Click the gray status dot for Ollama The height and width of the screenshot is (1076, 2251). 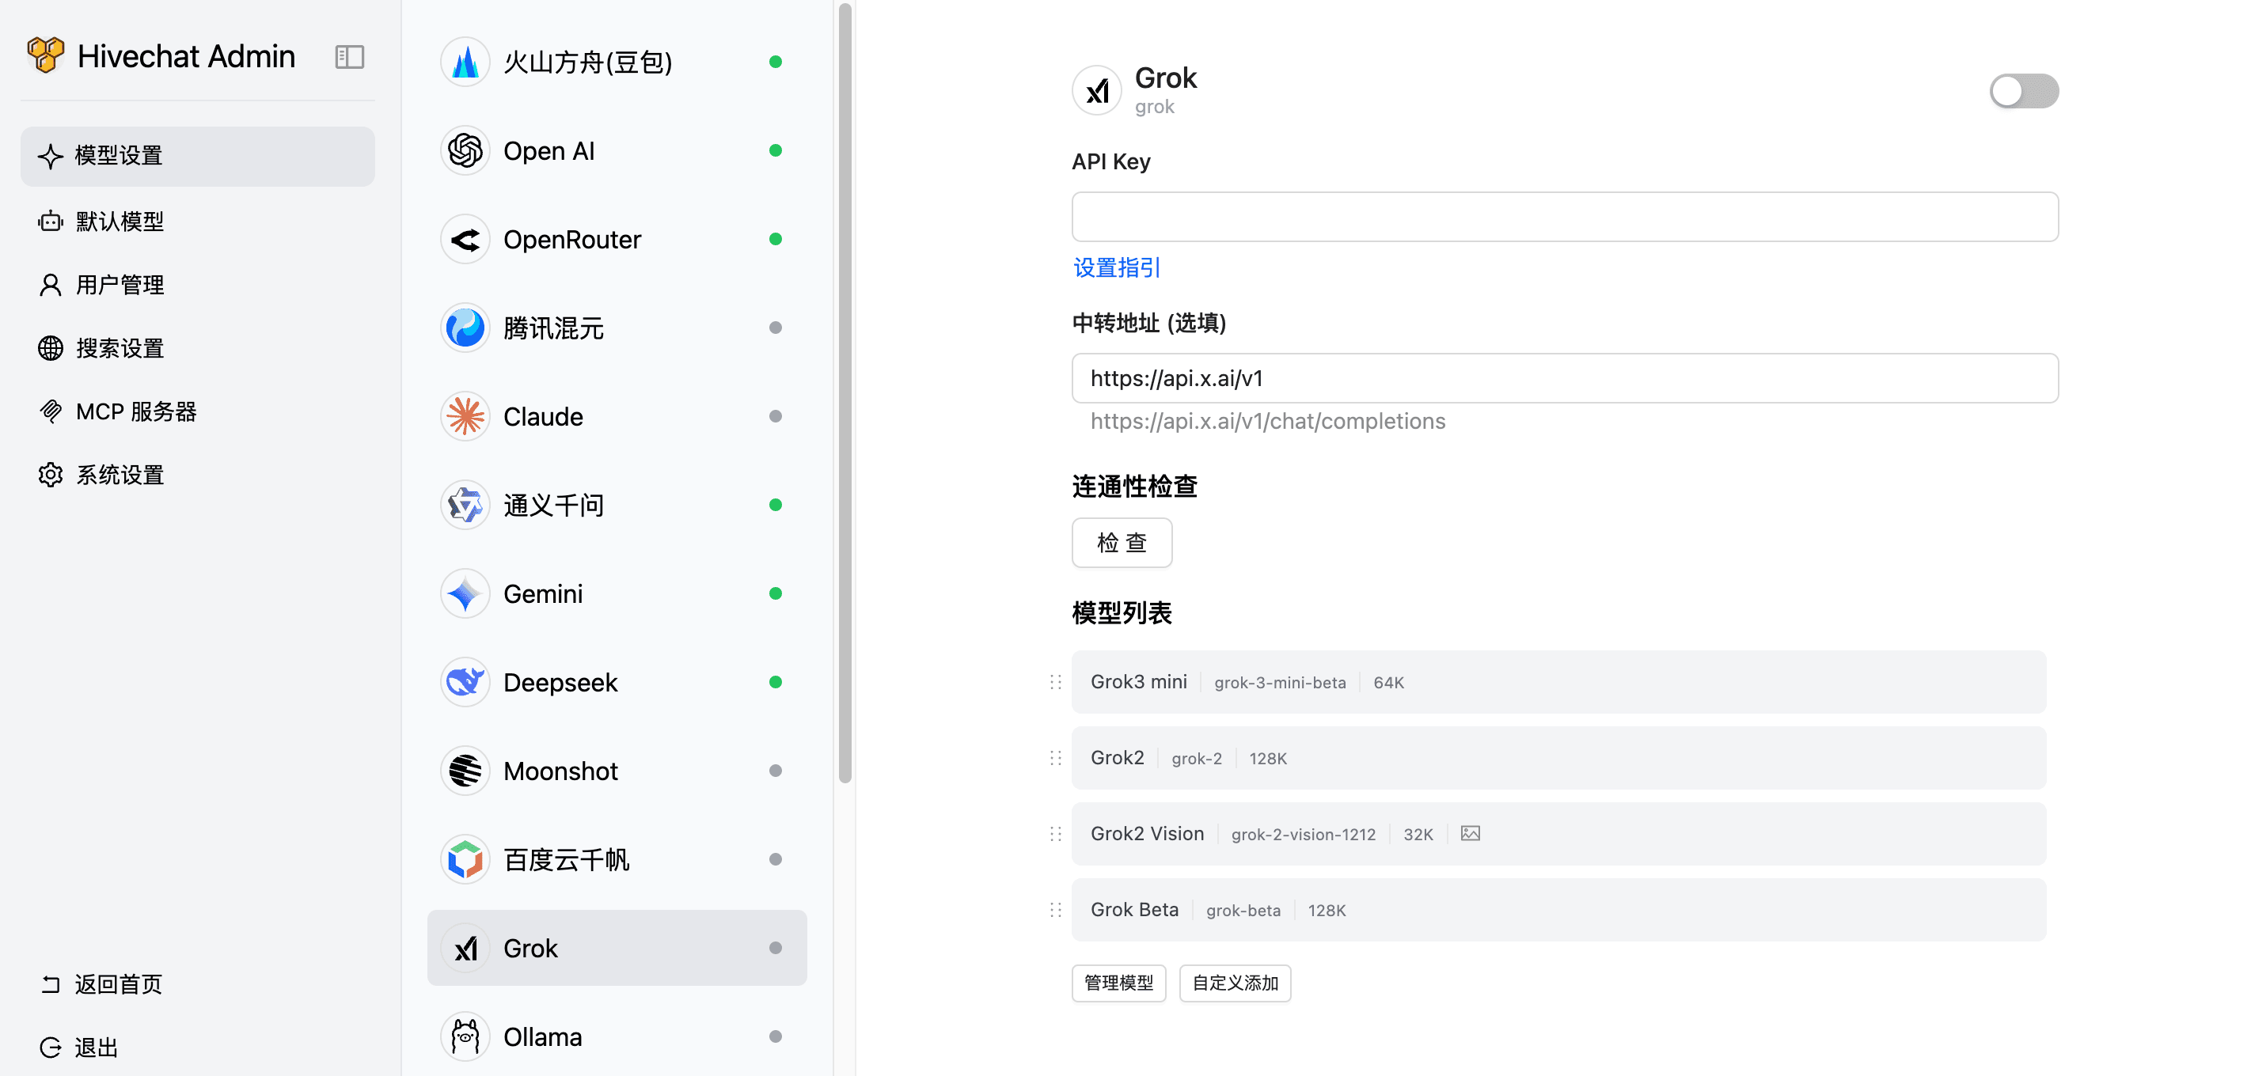pyautogui.click(x=775, y=1036)
